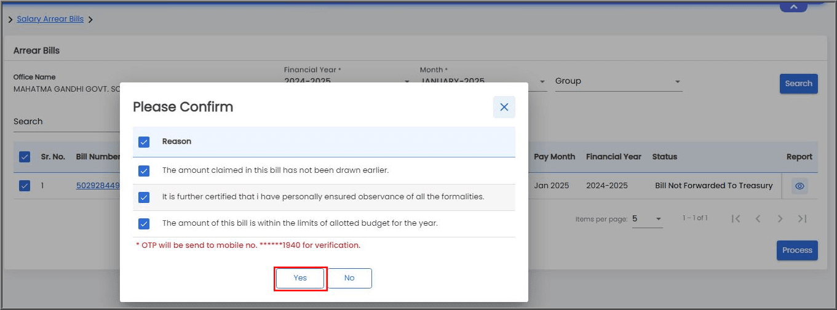Image resolution: width=837 pixels, height=310 pixels.
Task: Click the Sr. No. column header
Action: pos(53,157)
